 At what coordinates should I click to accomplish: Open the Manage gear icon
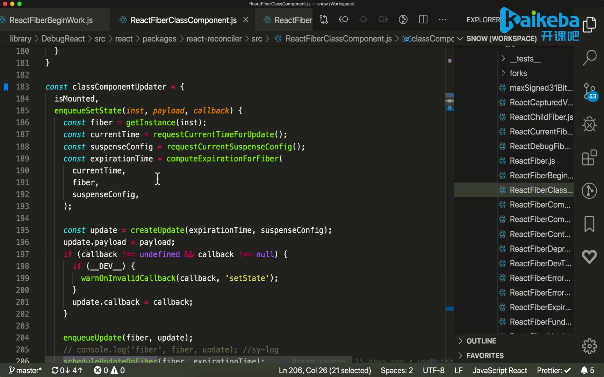point(589,346)
